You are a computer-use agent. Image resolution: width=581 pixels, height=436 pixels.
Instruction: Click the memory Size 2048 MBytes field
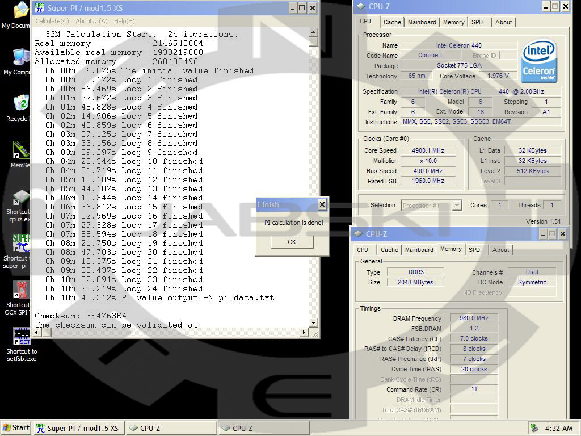[x=415, y=282]
